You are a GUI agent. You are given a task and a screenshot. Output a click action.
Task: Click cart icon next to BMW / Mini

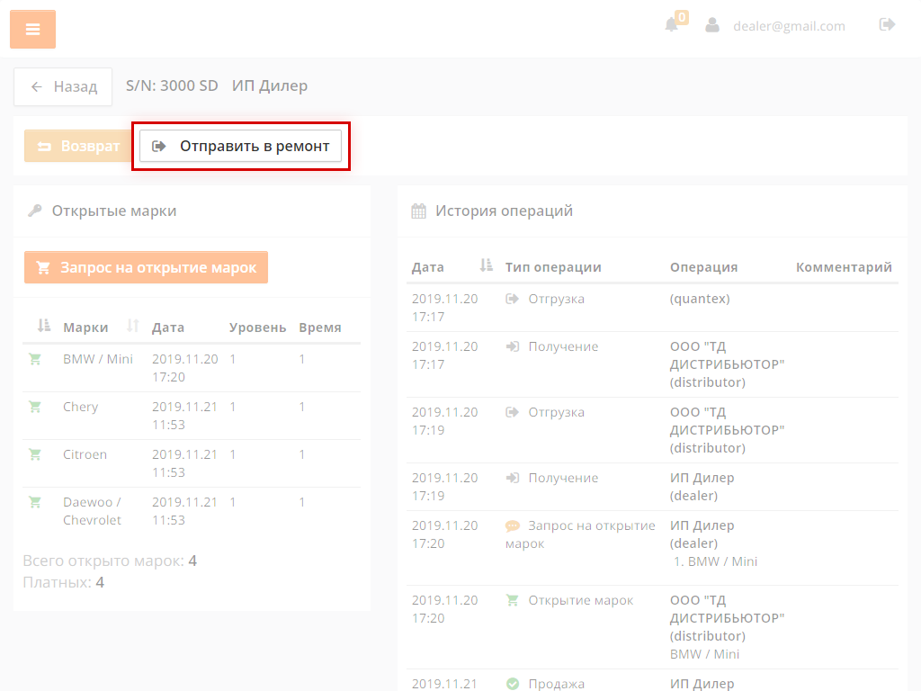(35, 359)
